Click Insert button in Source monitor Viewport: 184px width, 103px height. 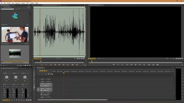pos(73,65)
